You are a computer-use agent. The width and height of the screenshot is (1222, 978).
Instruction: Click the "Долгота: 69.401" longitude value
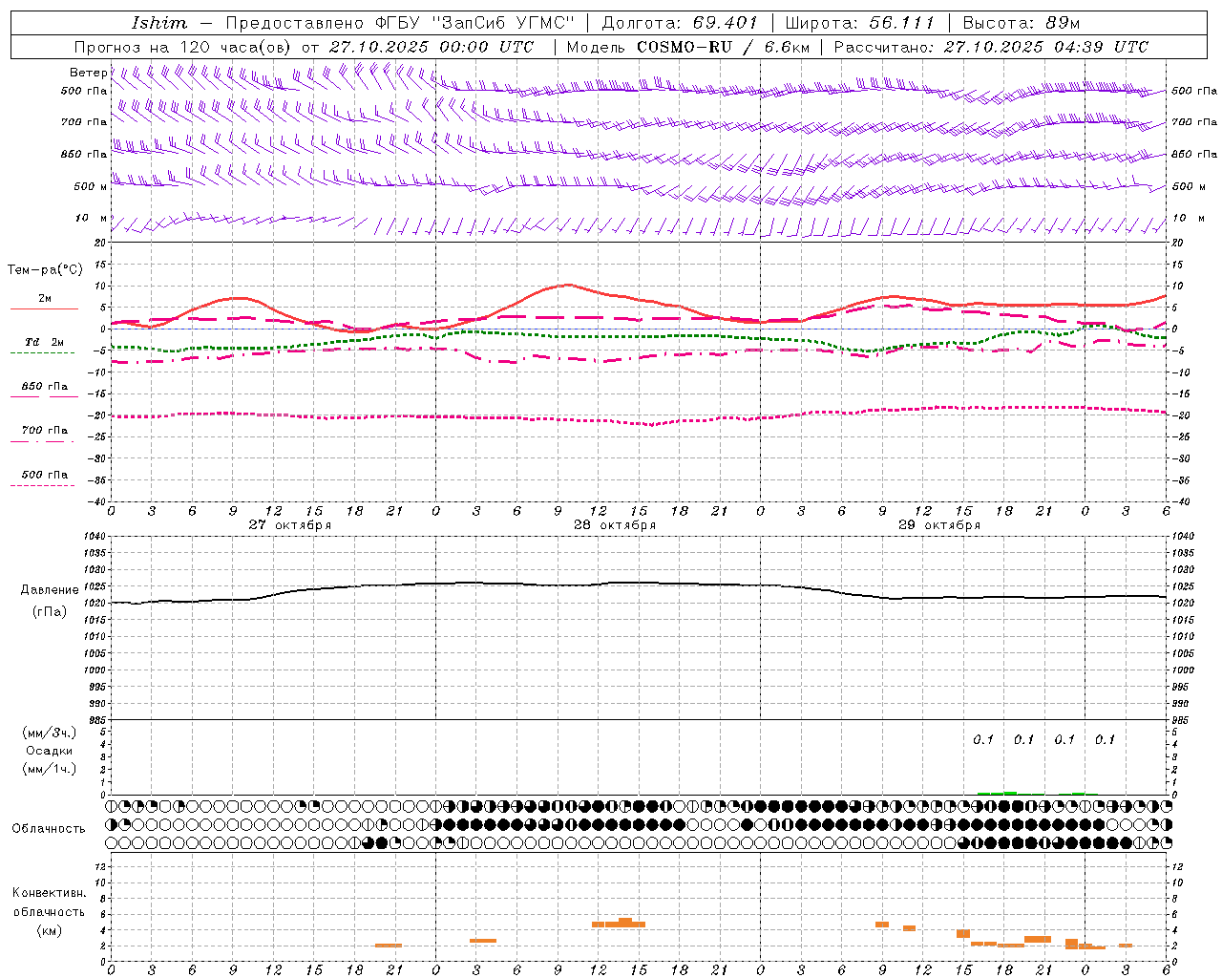coord(680,23)
